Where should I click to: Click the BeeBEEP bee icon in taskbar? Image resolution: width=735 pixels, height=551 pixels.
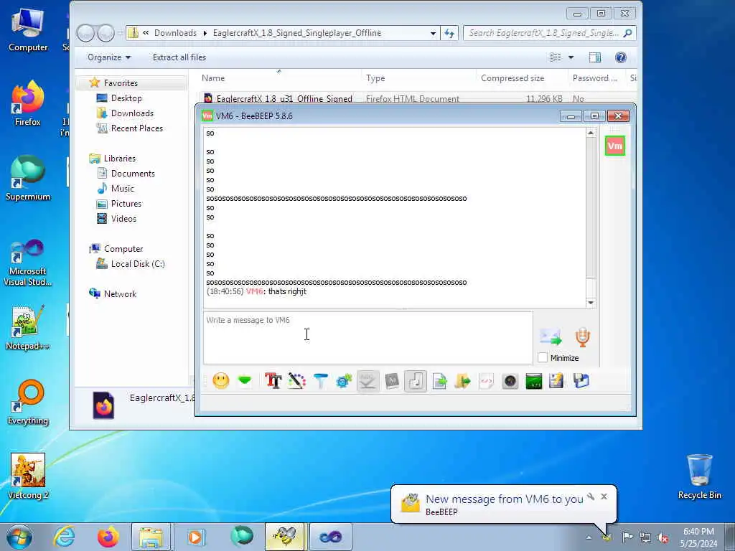(x=285, y=537)
